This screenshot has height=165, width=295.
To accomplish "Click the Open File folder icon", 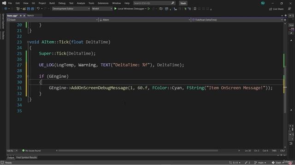I will [24, 9].
